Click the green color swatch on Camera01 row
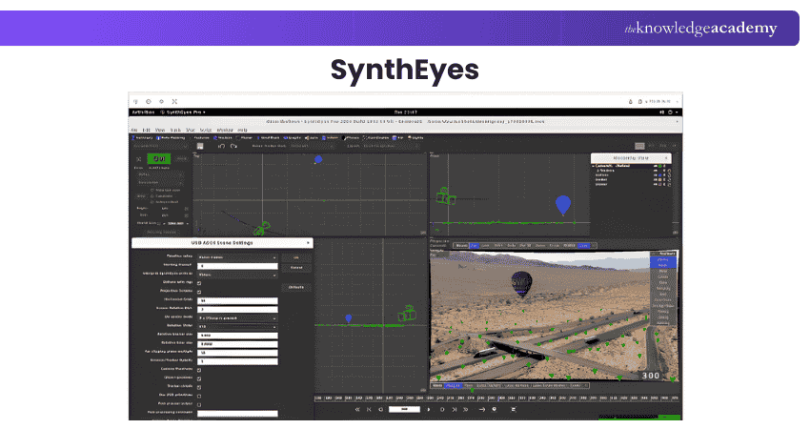This screenshot has height=429, width=810. tap(660, 167)
